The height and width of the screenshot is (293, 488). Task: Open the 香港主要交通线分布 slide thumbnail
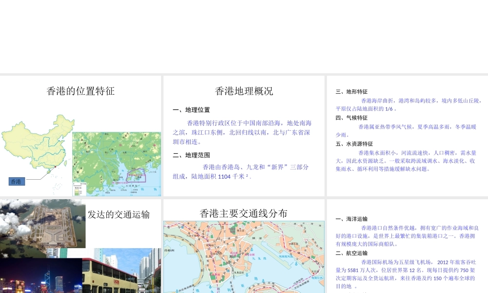pos(244,246)
